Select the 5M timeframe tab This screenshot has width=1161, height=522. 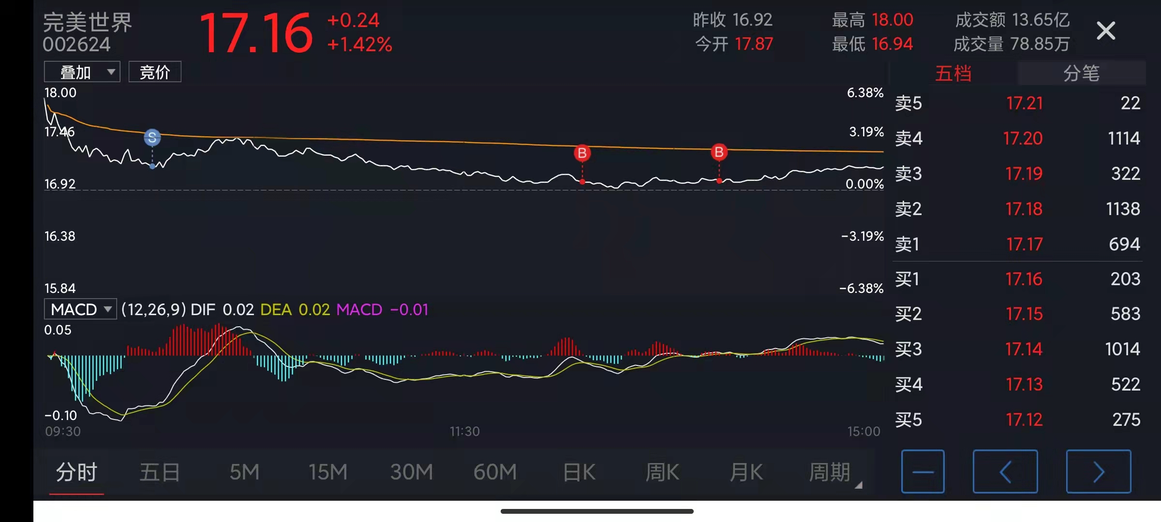coord(244,472)
